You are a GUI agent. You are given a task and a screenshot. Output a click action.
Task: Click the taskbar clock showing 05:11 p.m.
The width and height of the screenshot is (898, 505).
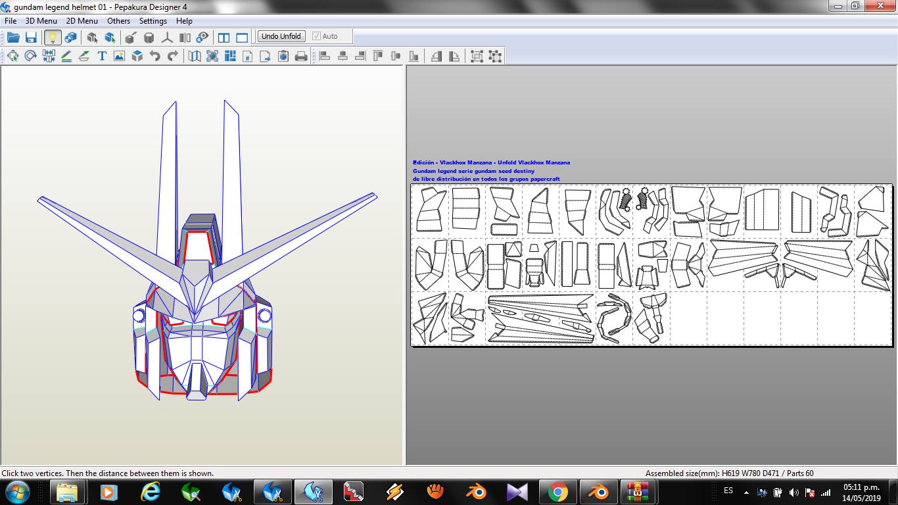pos(862,493)
